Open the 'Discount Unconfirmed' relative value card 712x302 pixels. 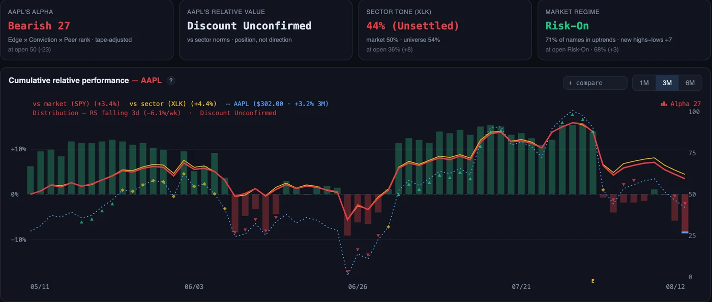pyautogui.click(x=265, y=30)
